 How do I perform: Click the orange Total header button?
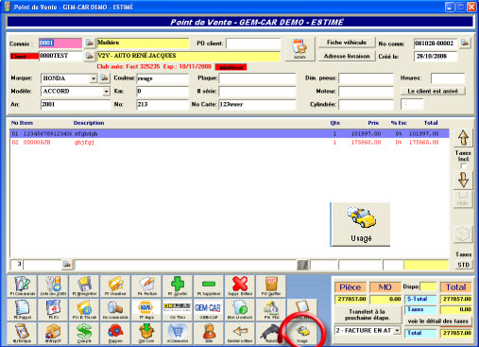[x=455, y=287]
